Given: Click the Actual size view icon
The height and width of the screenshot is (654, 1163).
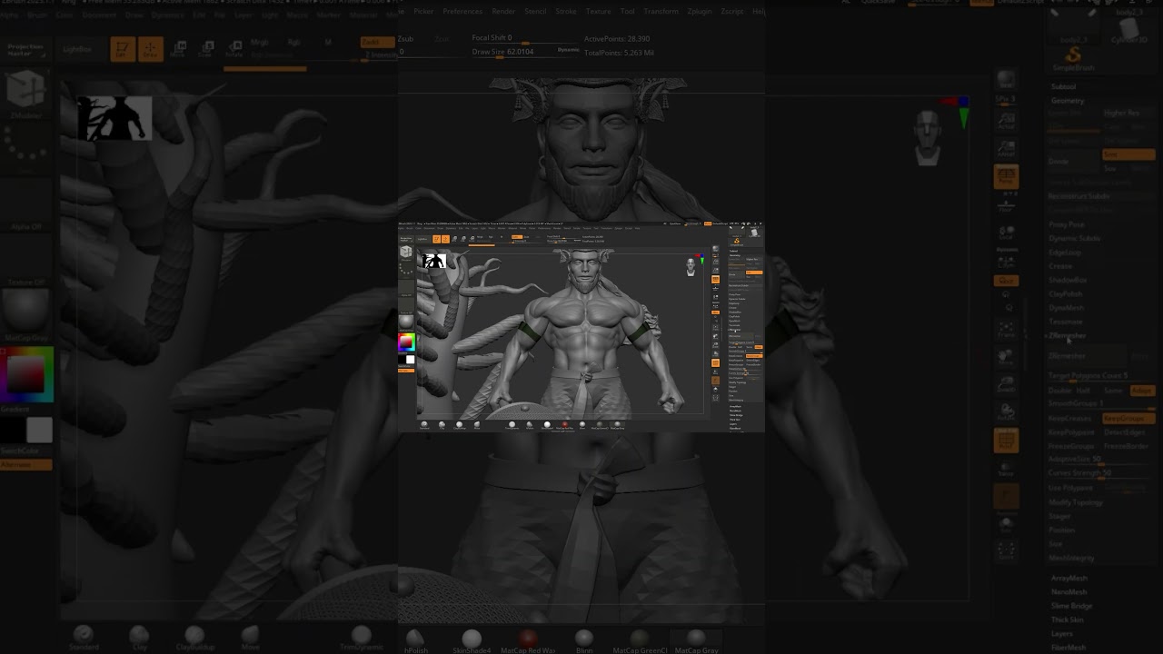Looking at the screenshot, I should coord(1006,119).
